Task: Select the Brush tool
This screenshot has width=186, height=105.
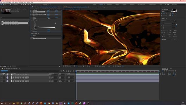Action: 22,5
